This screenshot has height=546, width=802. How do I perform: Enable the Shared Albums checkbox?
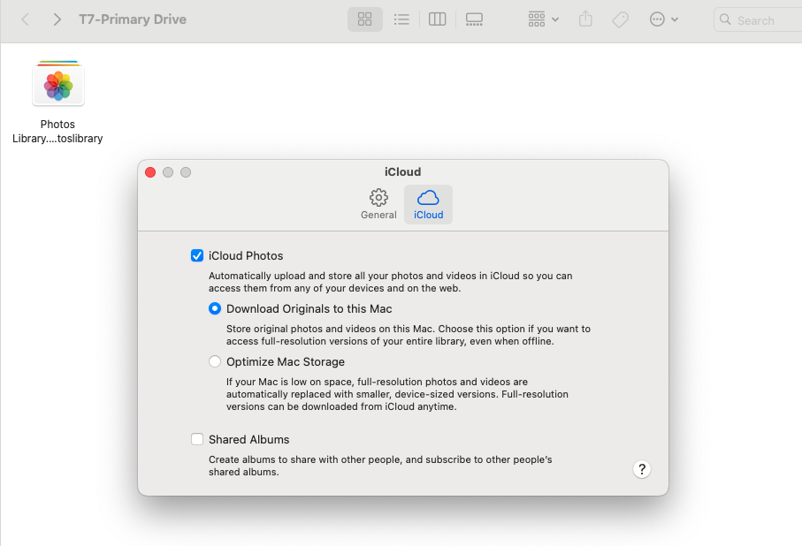(x=197, y=439)
